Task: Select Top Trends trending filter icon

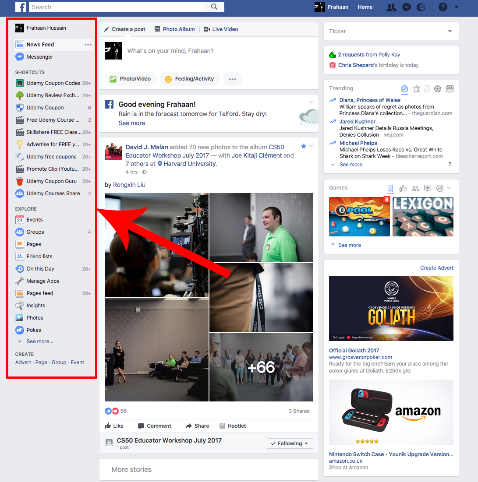Action: [x=404, y=89]
